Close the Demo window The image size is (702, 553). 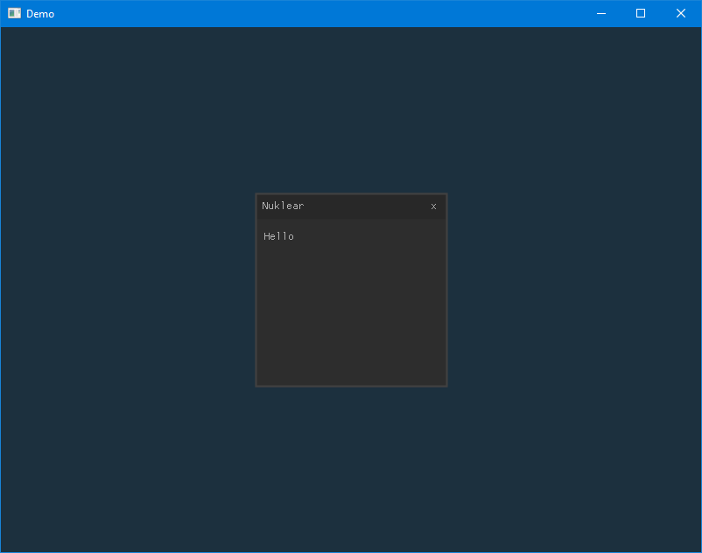click(680, 13)
